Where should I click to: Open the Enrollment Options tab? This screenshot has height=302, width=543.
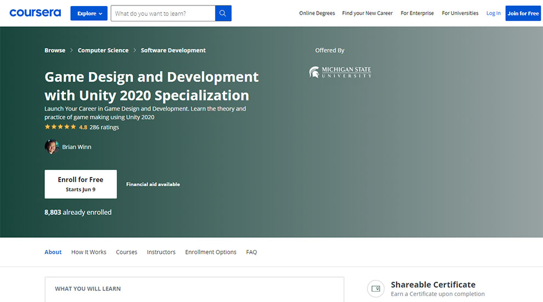coord(211,252)
